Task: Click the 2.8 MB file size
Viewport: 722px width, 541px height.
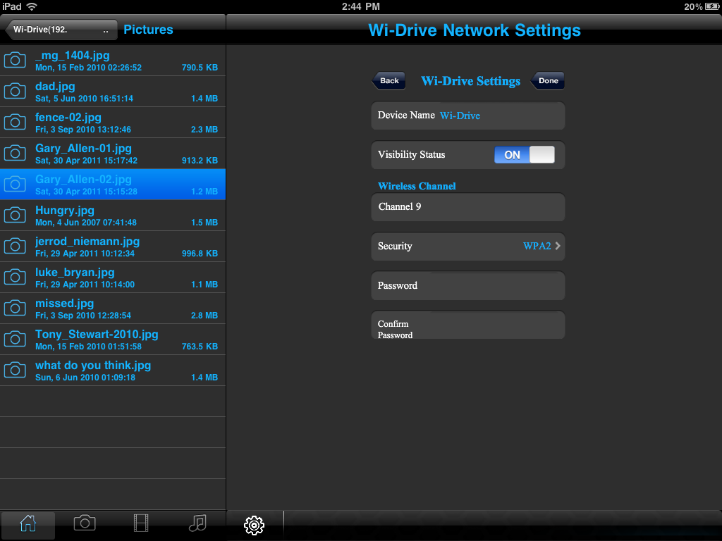Action: [x=204, y=316]
